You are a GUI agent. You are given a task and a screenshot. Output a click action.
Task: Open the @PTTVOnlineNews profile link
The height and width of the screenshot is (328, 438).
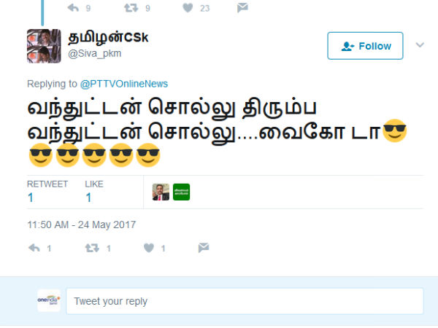point(124,84)
